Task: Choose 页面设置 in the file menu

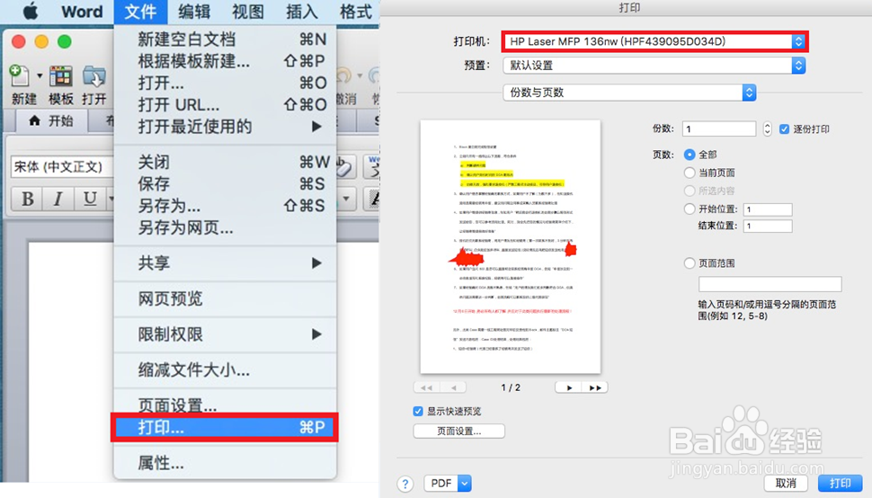Action: (x=225, y=405)
